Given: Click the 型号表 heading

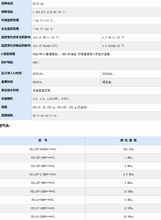Looking at the screenshot, I should 5,126.
